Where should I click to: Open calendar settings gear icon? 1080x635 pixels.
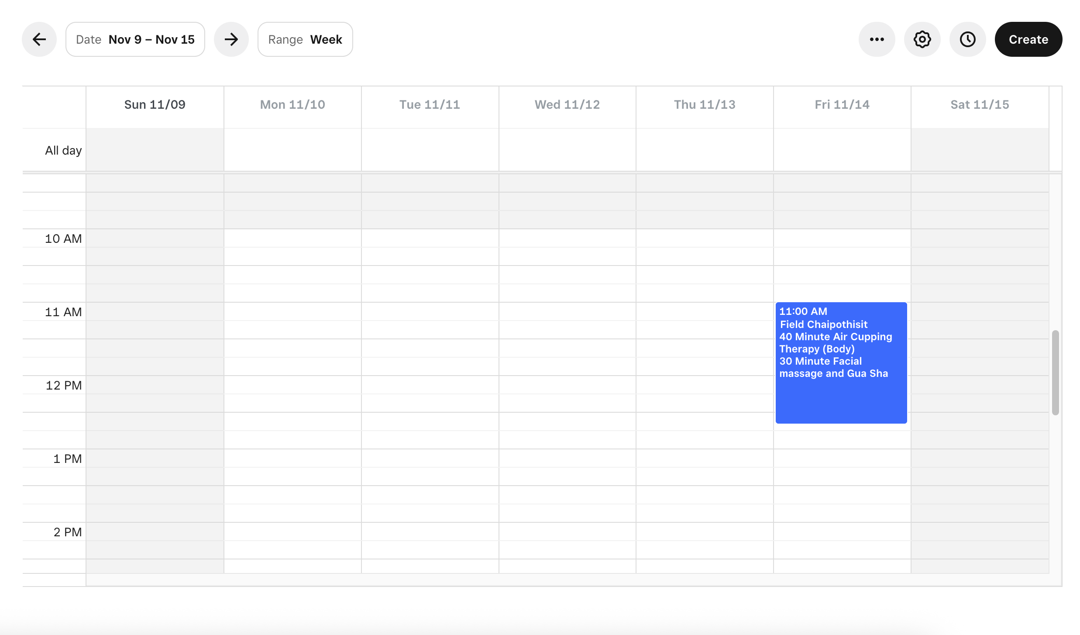pos(922,39)
